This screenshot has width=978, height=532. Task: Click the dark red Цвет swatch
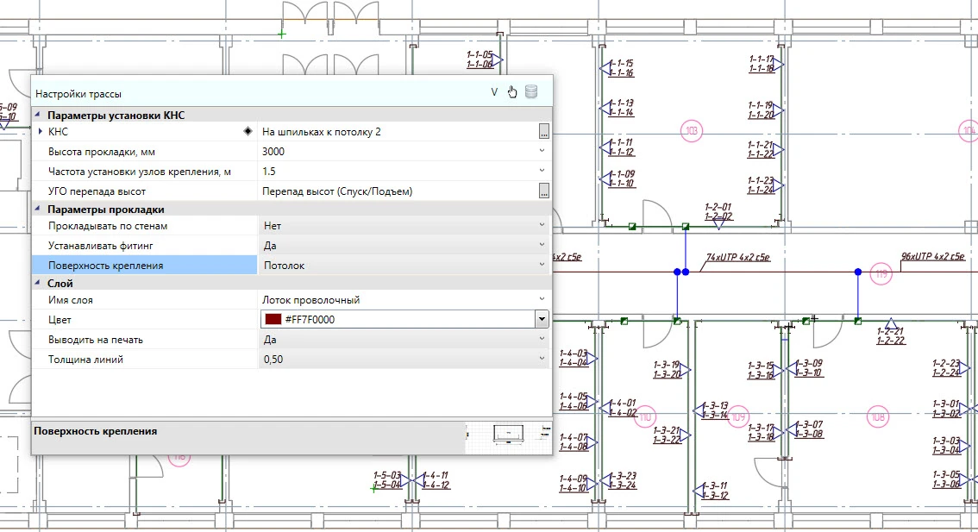(273, 320)
